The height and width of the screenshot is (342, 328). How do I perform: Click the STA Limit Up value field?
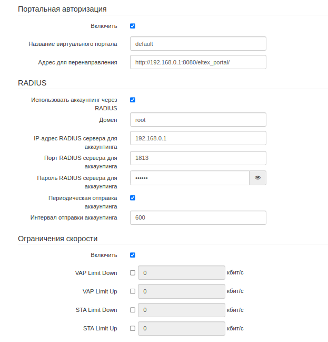coord(182,328)
